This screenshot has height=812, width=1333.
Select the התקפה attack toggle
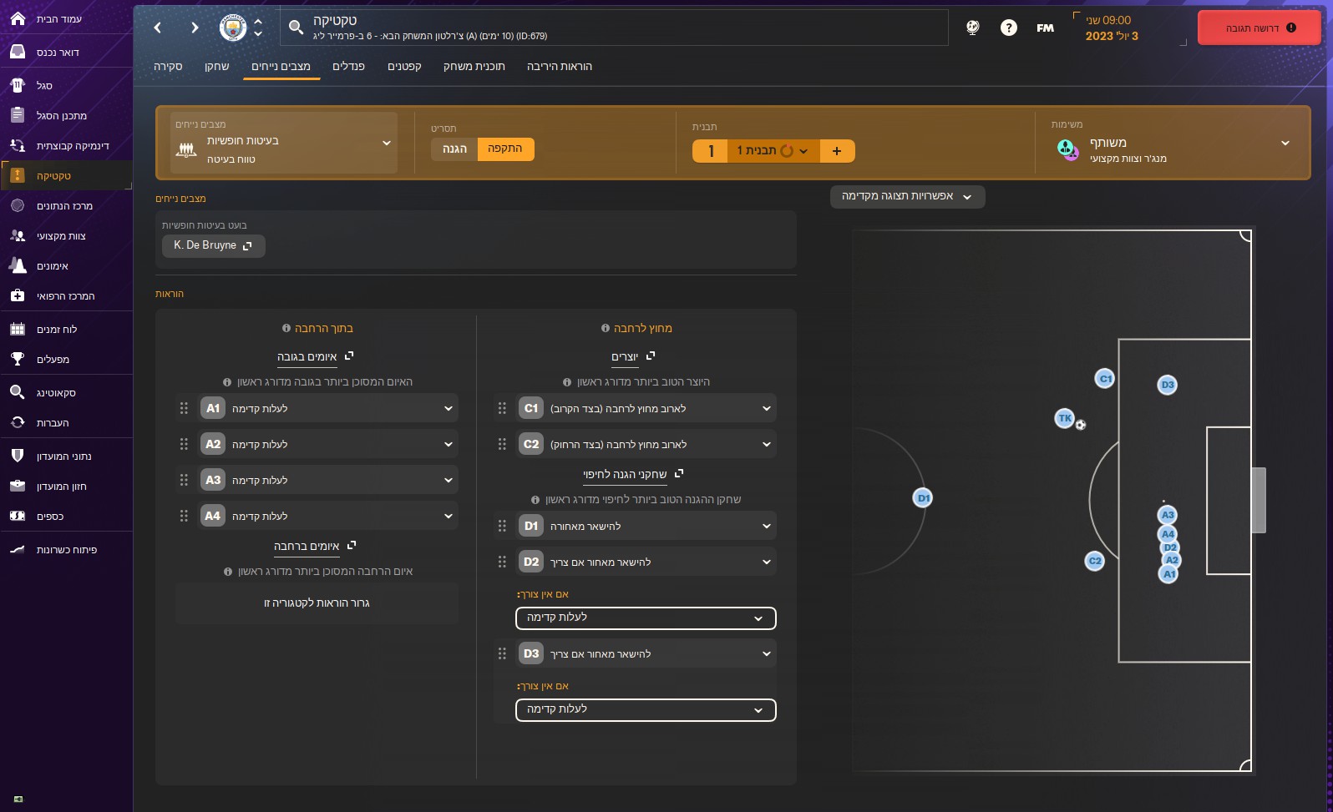click(505, 149)
